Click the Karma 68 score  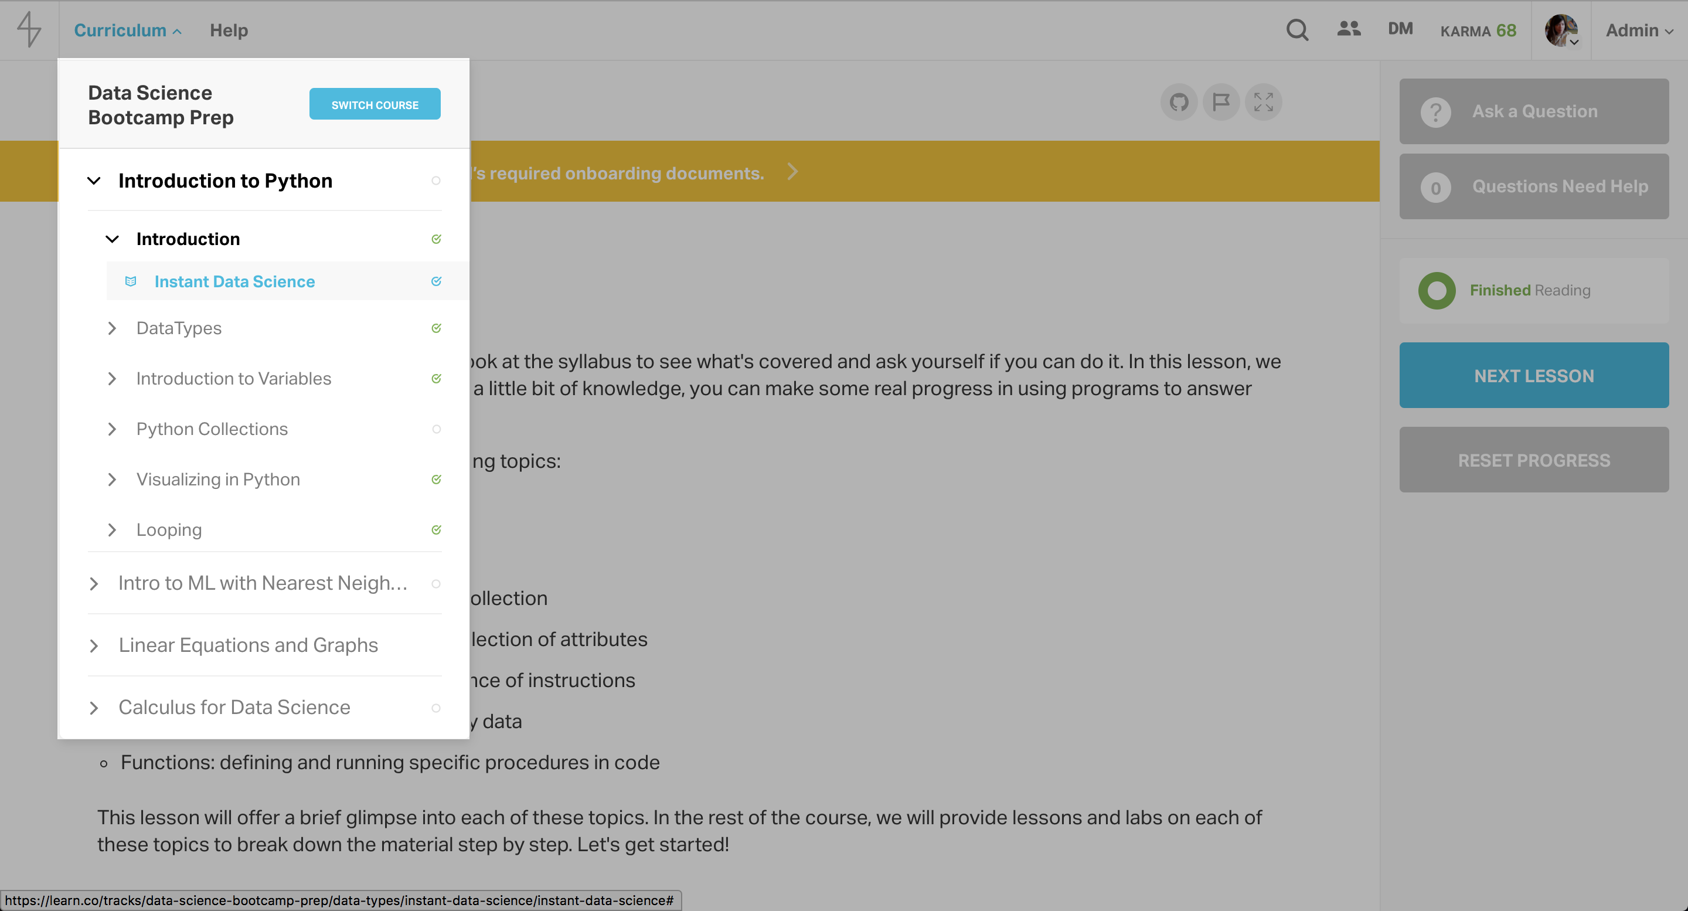[x=1478, y=30]
